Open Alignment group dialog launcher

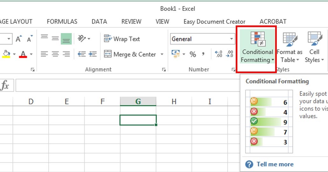[164, 70]
